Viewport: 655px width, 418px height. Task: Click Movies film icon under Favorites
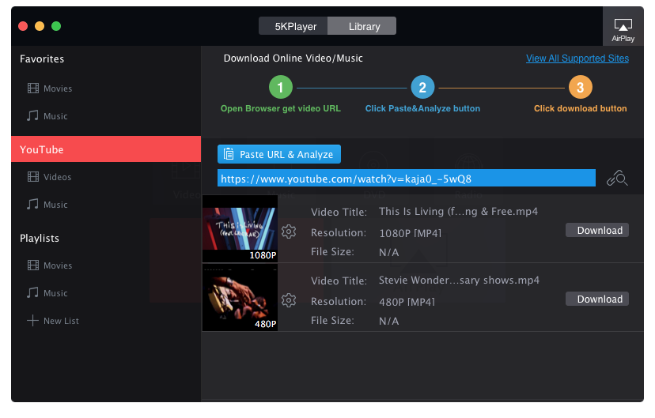[x=33, y=88]
